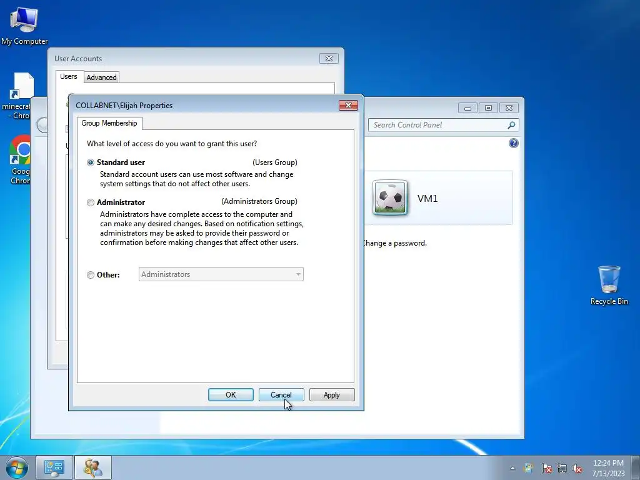Screen dimensions: 640x480
Task: Select the Standard user radio button
Action: point(91,162)
